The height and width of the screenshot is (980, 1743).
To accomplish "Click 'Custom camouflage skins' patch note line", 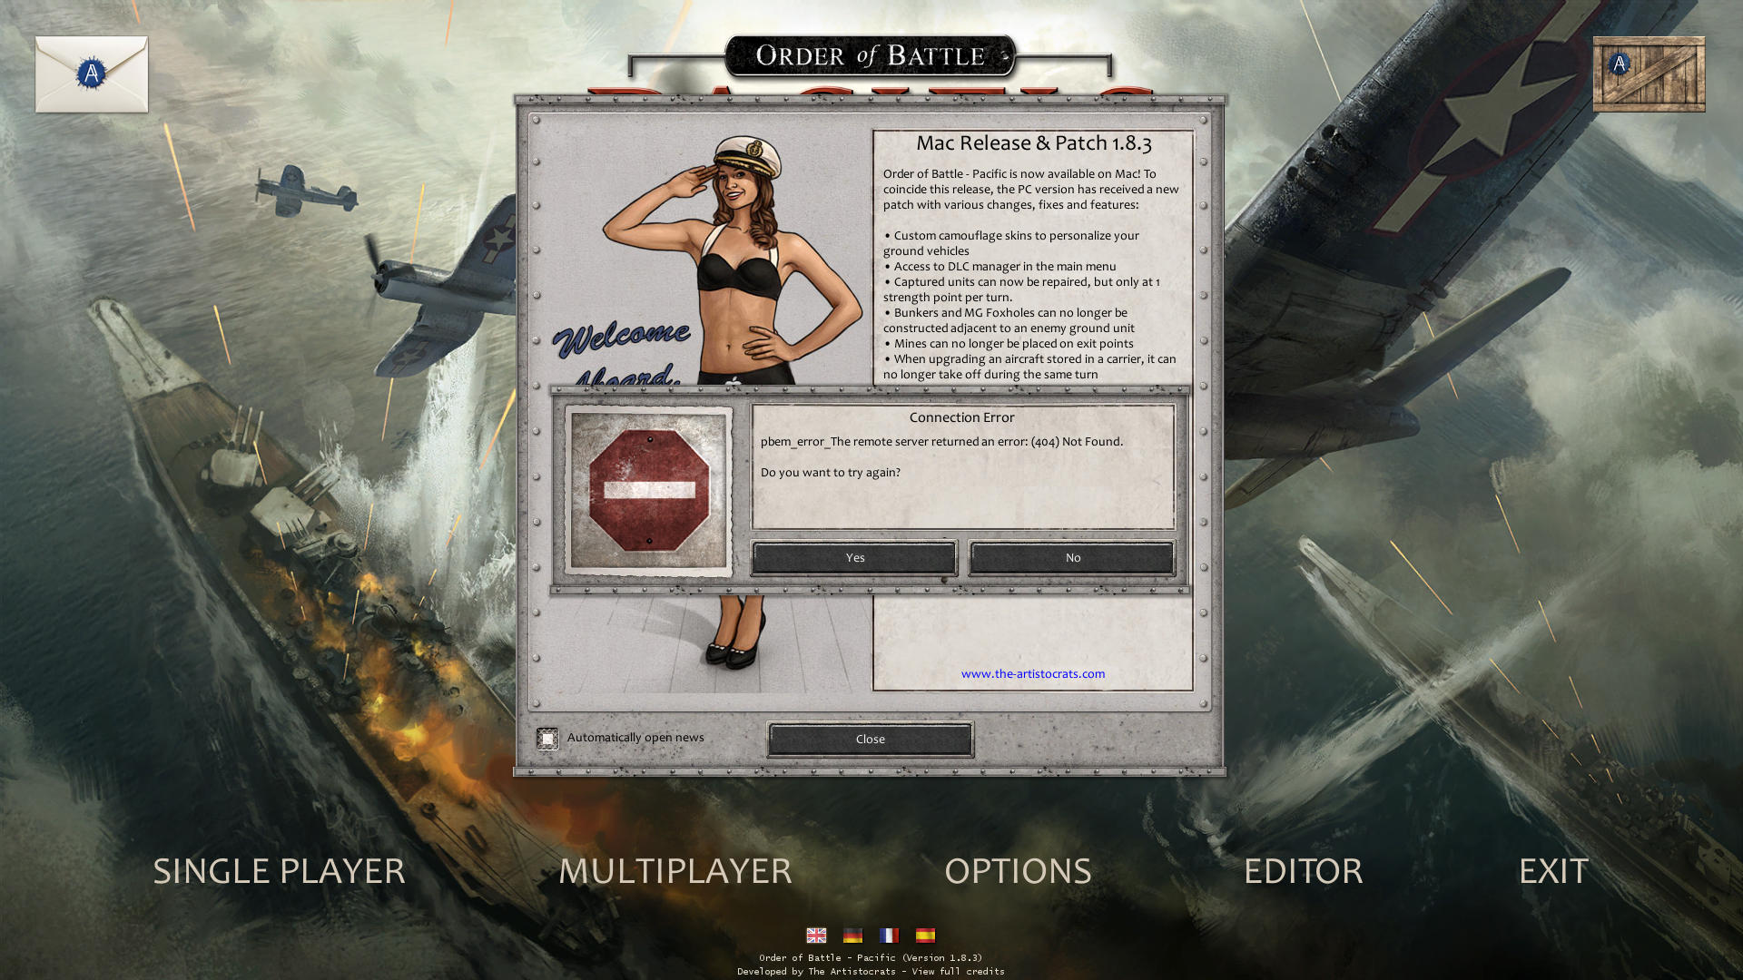I will point(1011,243).
